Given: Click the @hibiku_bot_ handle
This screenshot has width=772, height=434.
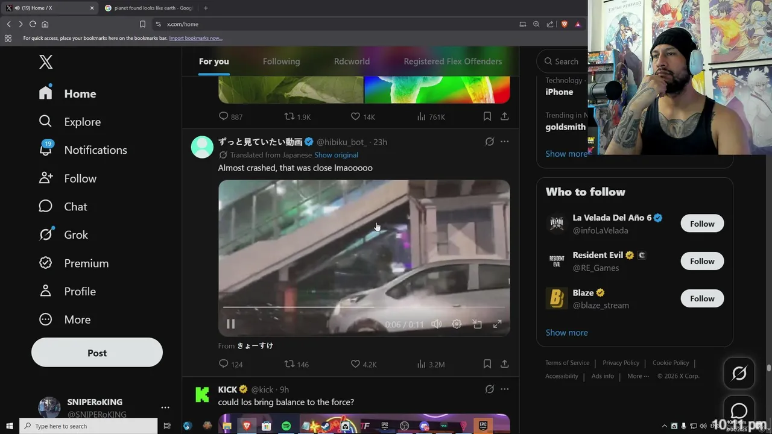Looking at the screenshot, I should [x=341, y=142].
